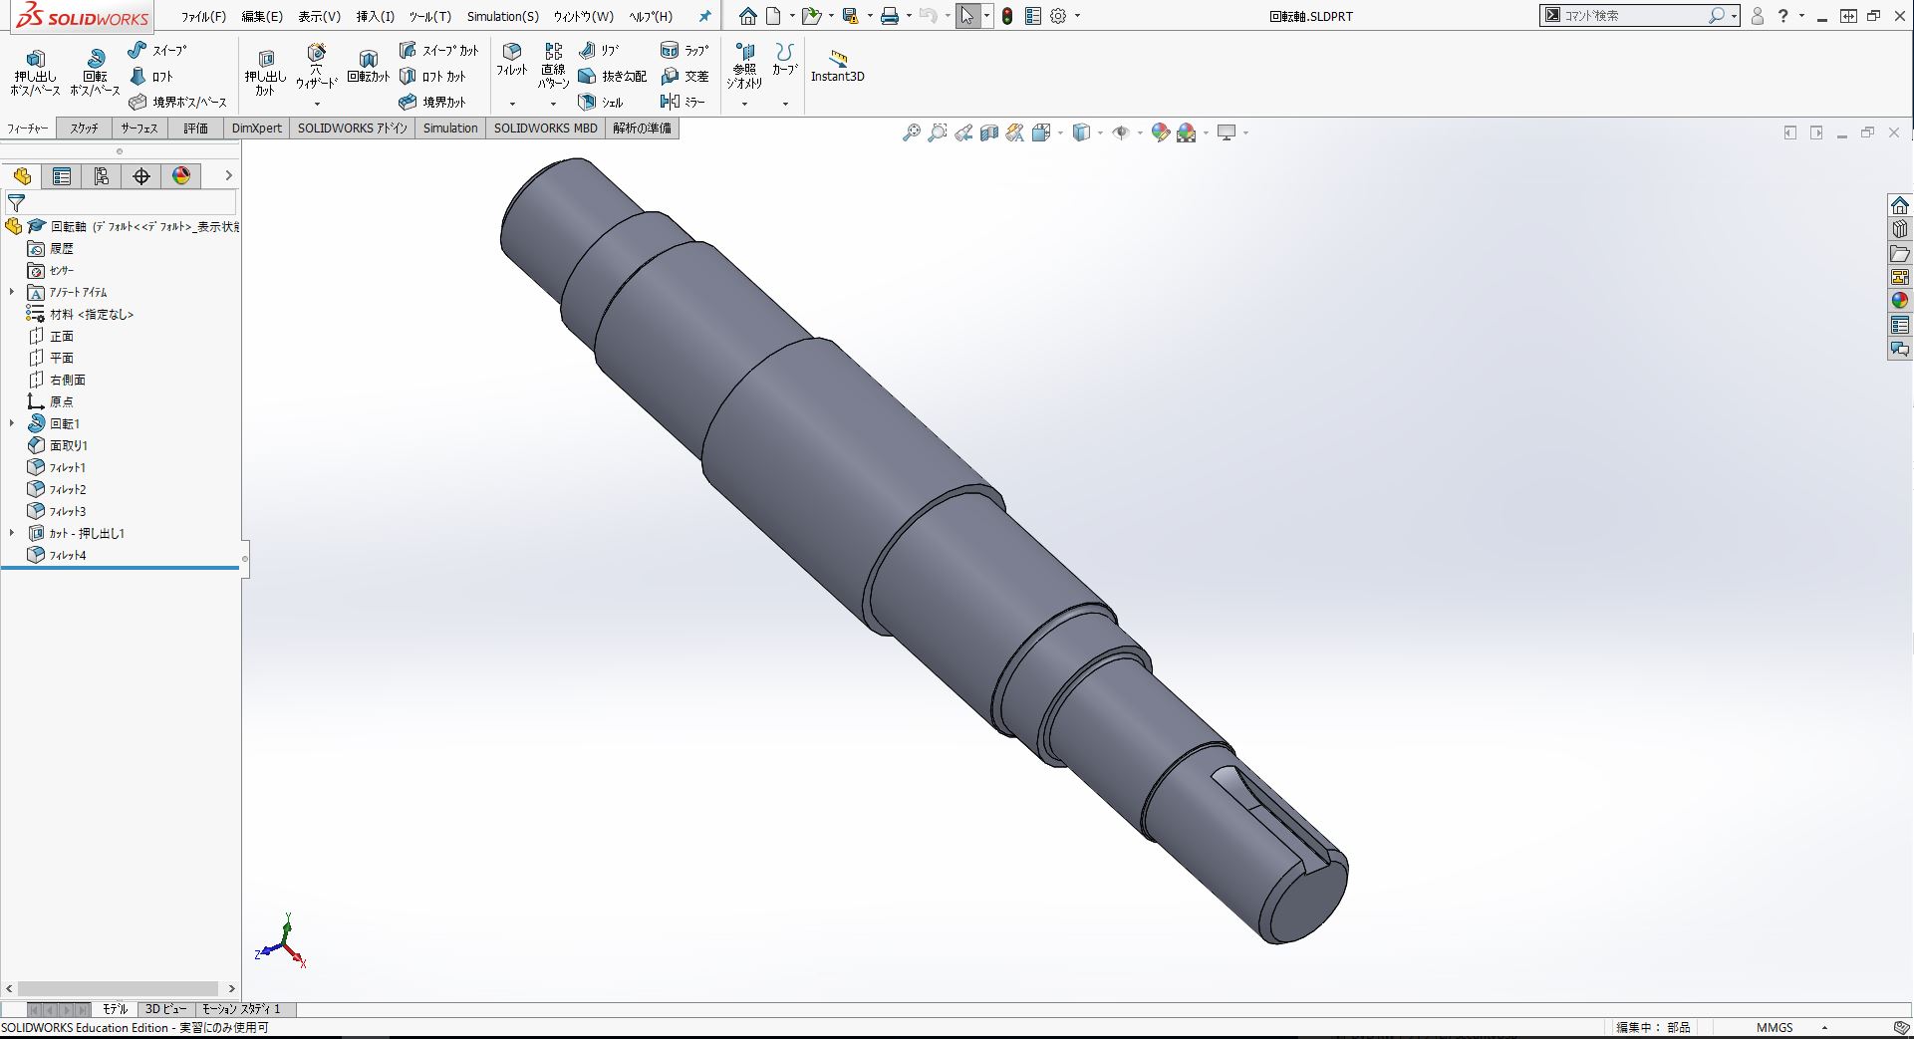
Task: Open the options gear icon
Action: tap(1058, 16)
